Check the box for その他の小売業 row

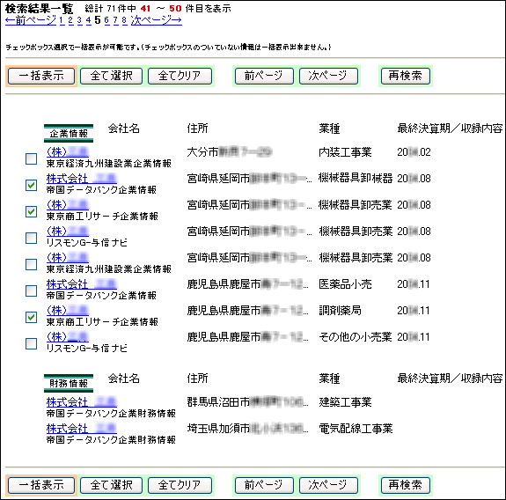click(x=32, y=344)
